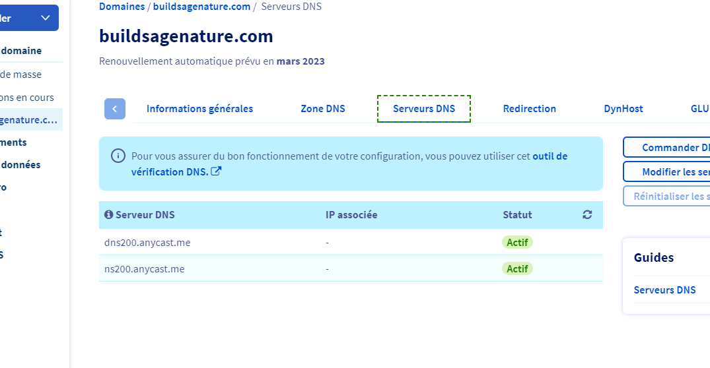This screenshot has width=710, height=368.
Task: Select the highlighted domain item in the sidebar
Action: (30, 120)
